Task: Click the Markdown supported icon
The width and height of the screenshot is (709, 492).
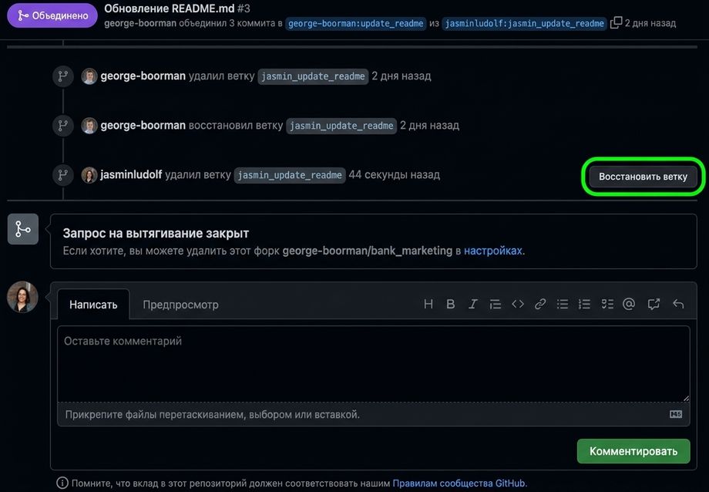Action: [x=676, y=414]
